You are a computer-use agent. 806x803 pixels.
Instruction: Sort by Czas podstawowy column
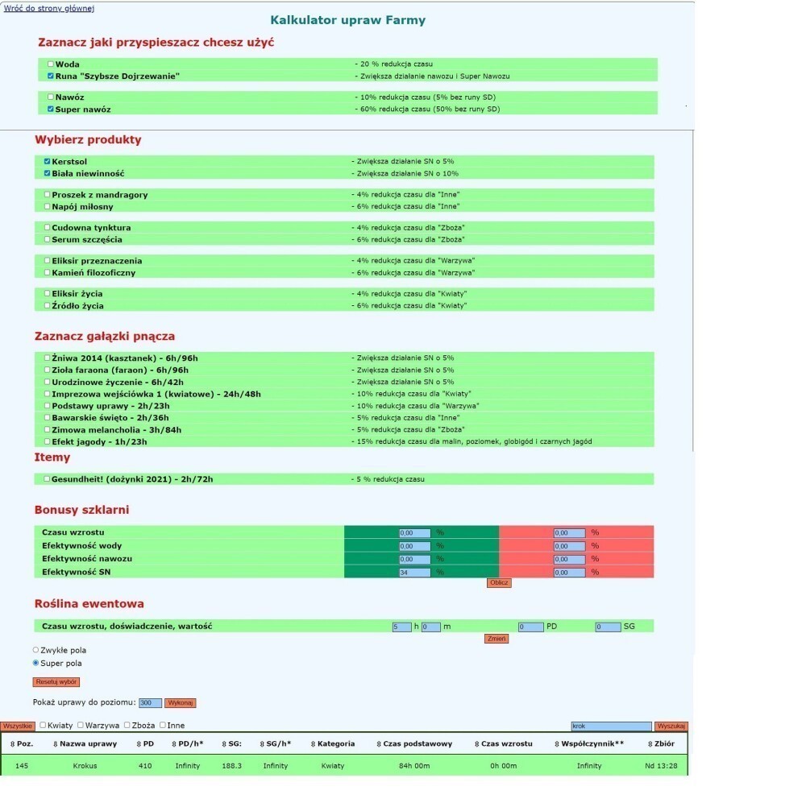[413, 743]
